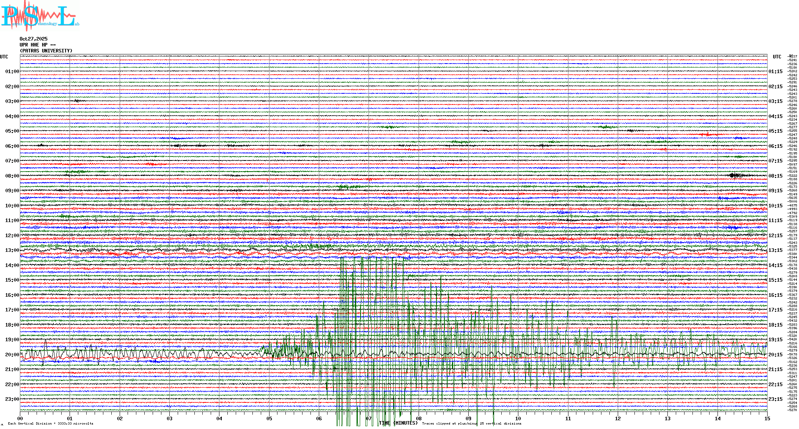Select the 08:00 hour label on left
The width and height of the screenshot is (799, 429).
tap(12, 176)
